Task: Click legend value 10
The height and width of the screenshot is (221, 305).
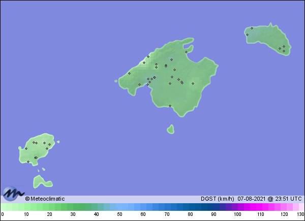Action: [x=26, y=214]
